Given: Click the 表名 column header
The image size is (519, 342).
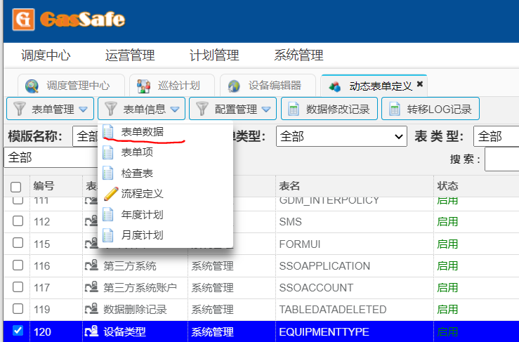Looking at the screenshot, I should 290,186.
